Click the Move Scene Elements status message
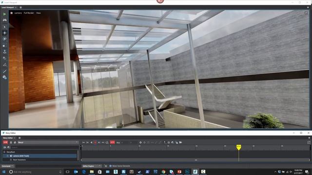Viewport: 312px width, 175px height. (121, 166)
